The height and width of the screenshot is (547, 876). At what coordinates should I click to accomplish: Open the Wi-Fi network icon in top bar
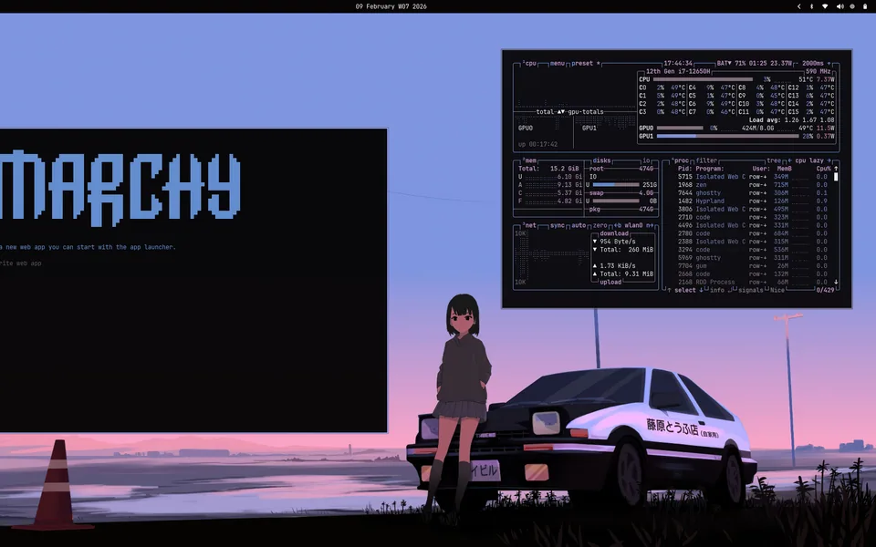coord(825,6)
